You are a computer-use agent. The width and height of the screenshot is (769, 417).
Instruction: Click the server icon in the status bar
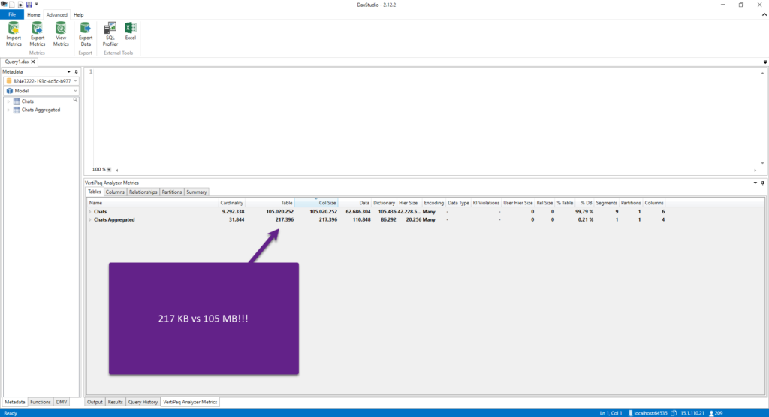coord(631,413)
